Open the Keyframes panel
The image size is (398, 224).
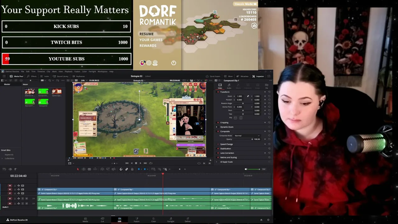(78, 76)
